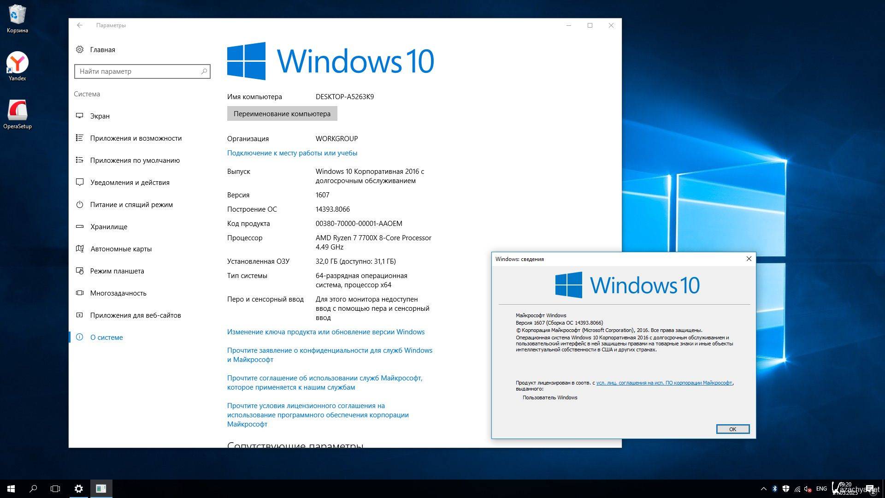Open the Microsoft license terms link in dialog
The image size is (885, 498).
[664, 383]
